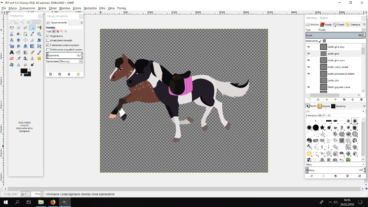Open the brush tag 'Basic' dropdown
Screen dimensions: 368x207
click(335, 164)
